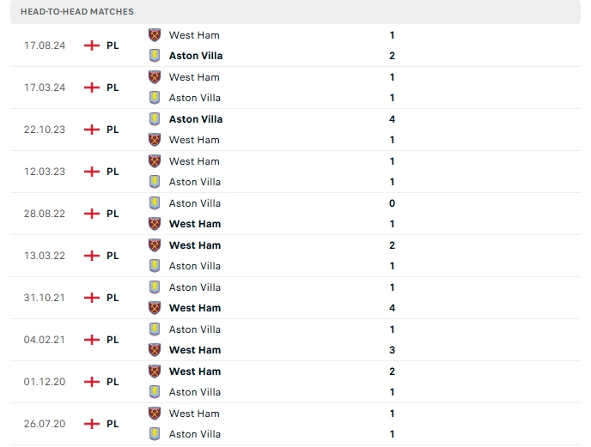Click West Ham crest in 01.12.20 match
The width and height of the screenshot is (591, 447).
[x=155, y=371]
